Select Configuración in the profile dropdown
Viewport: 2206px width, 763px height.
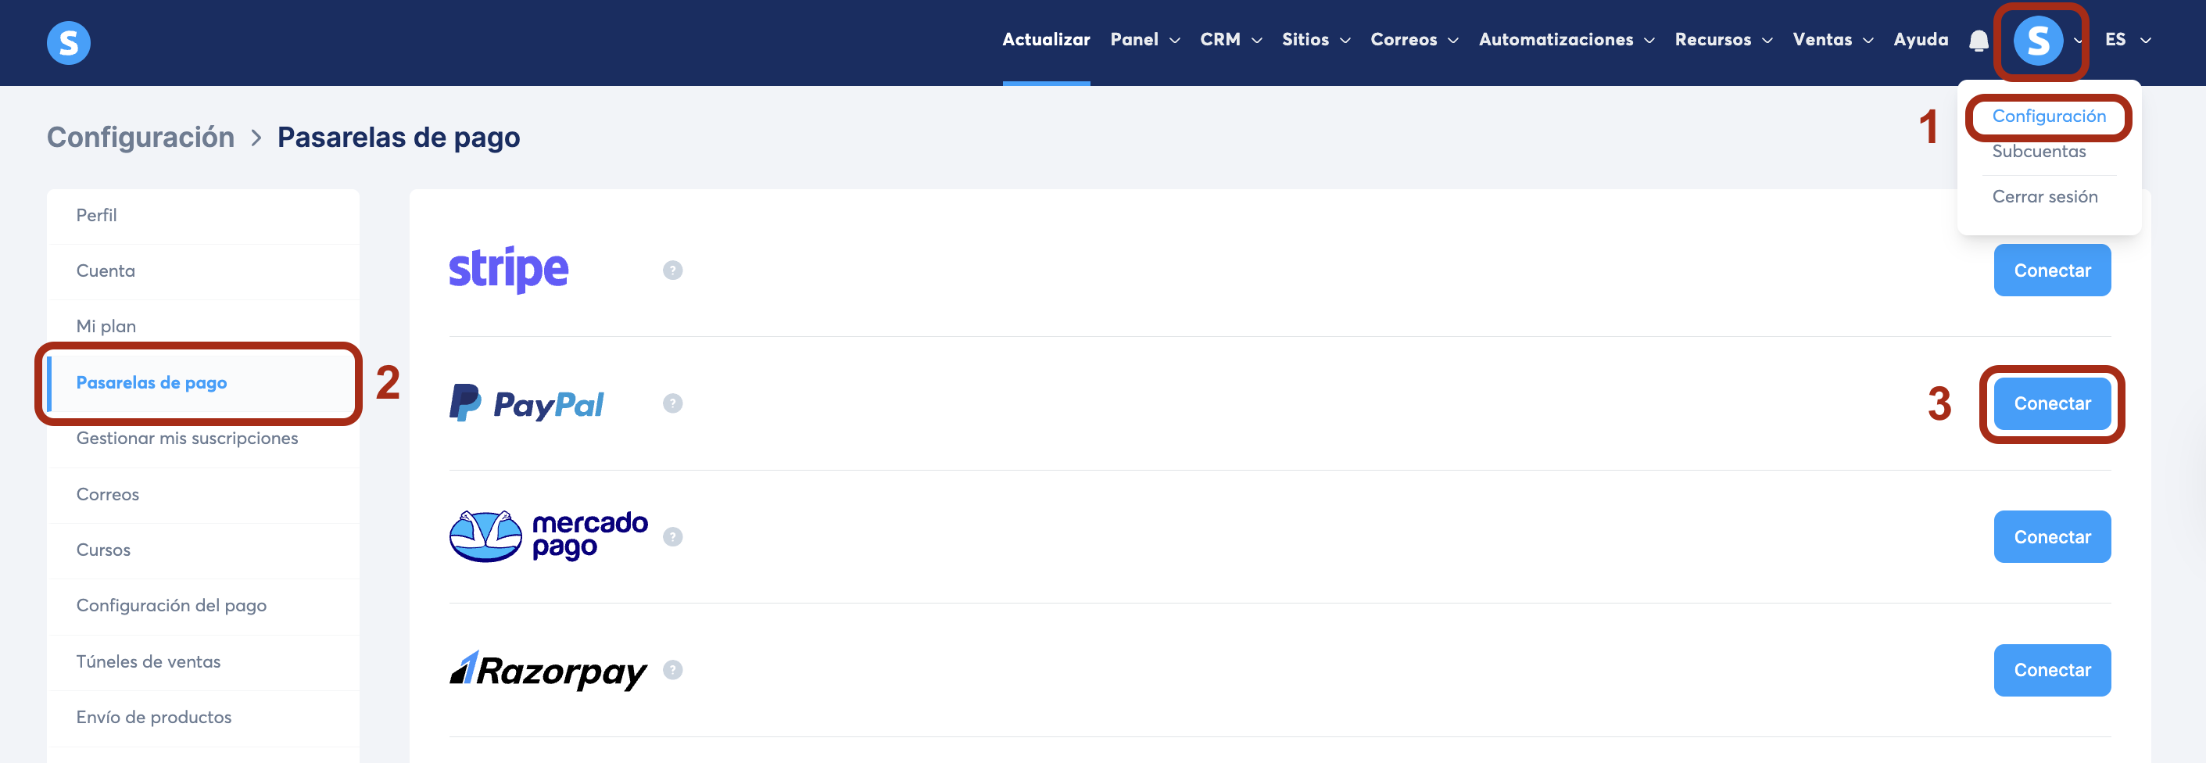pos(2048,116)
